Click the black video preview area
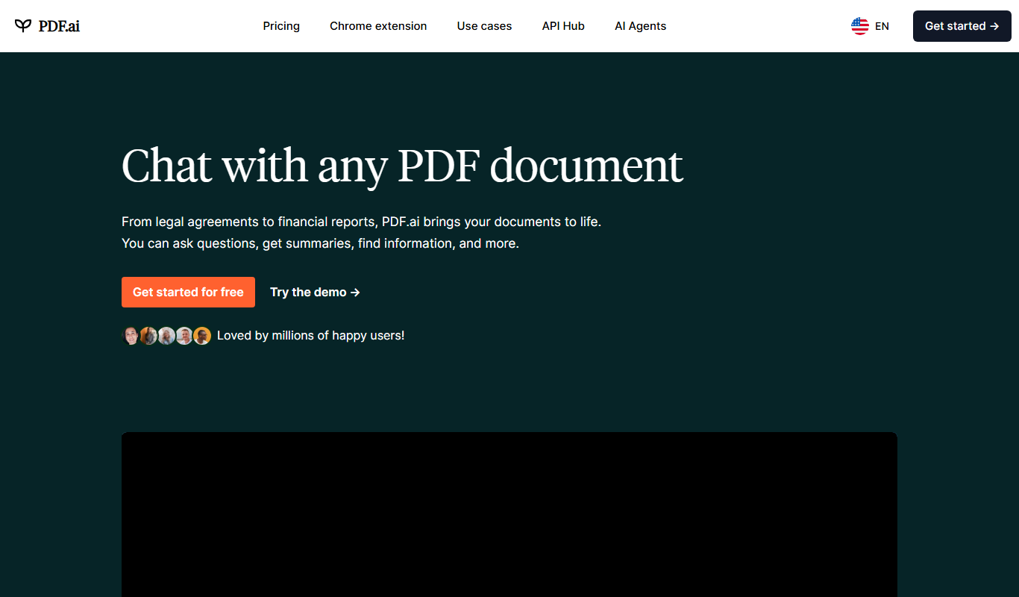1019x597 pixels. (509, 514)
